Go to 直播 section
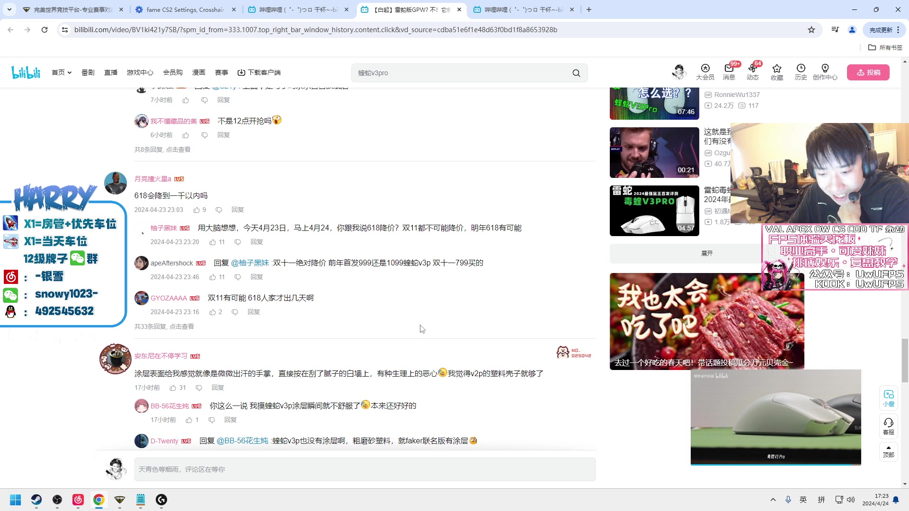This screenshot has height=511, width=909. click(x=111, y=72)
